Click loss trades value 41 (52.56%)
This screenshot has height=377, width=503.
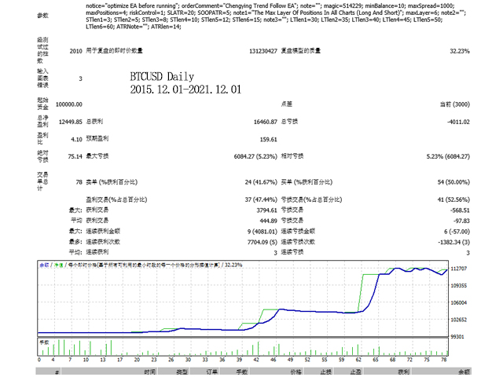tap(453, 199)
